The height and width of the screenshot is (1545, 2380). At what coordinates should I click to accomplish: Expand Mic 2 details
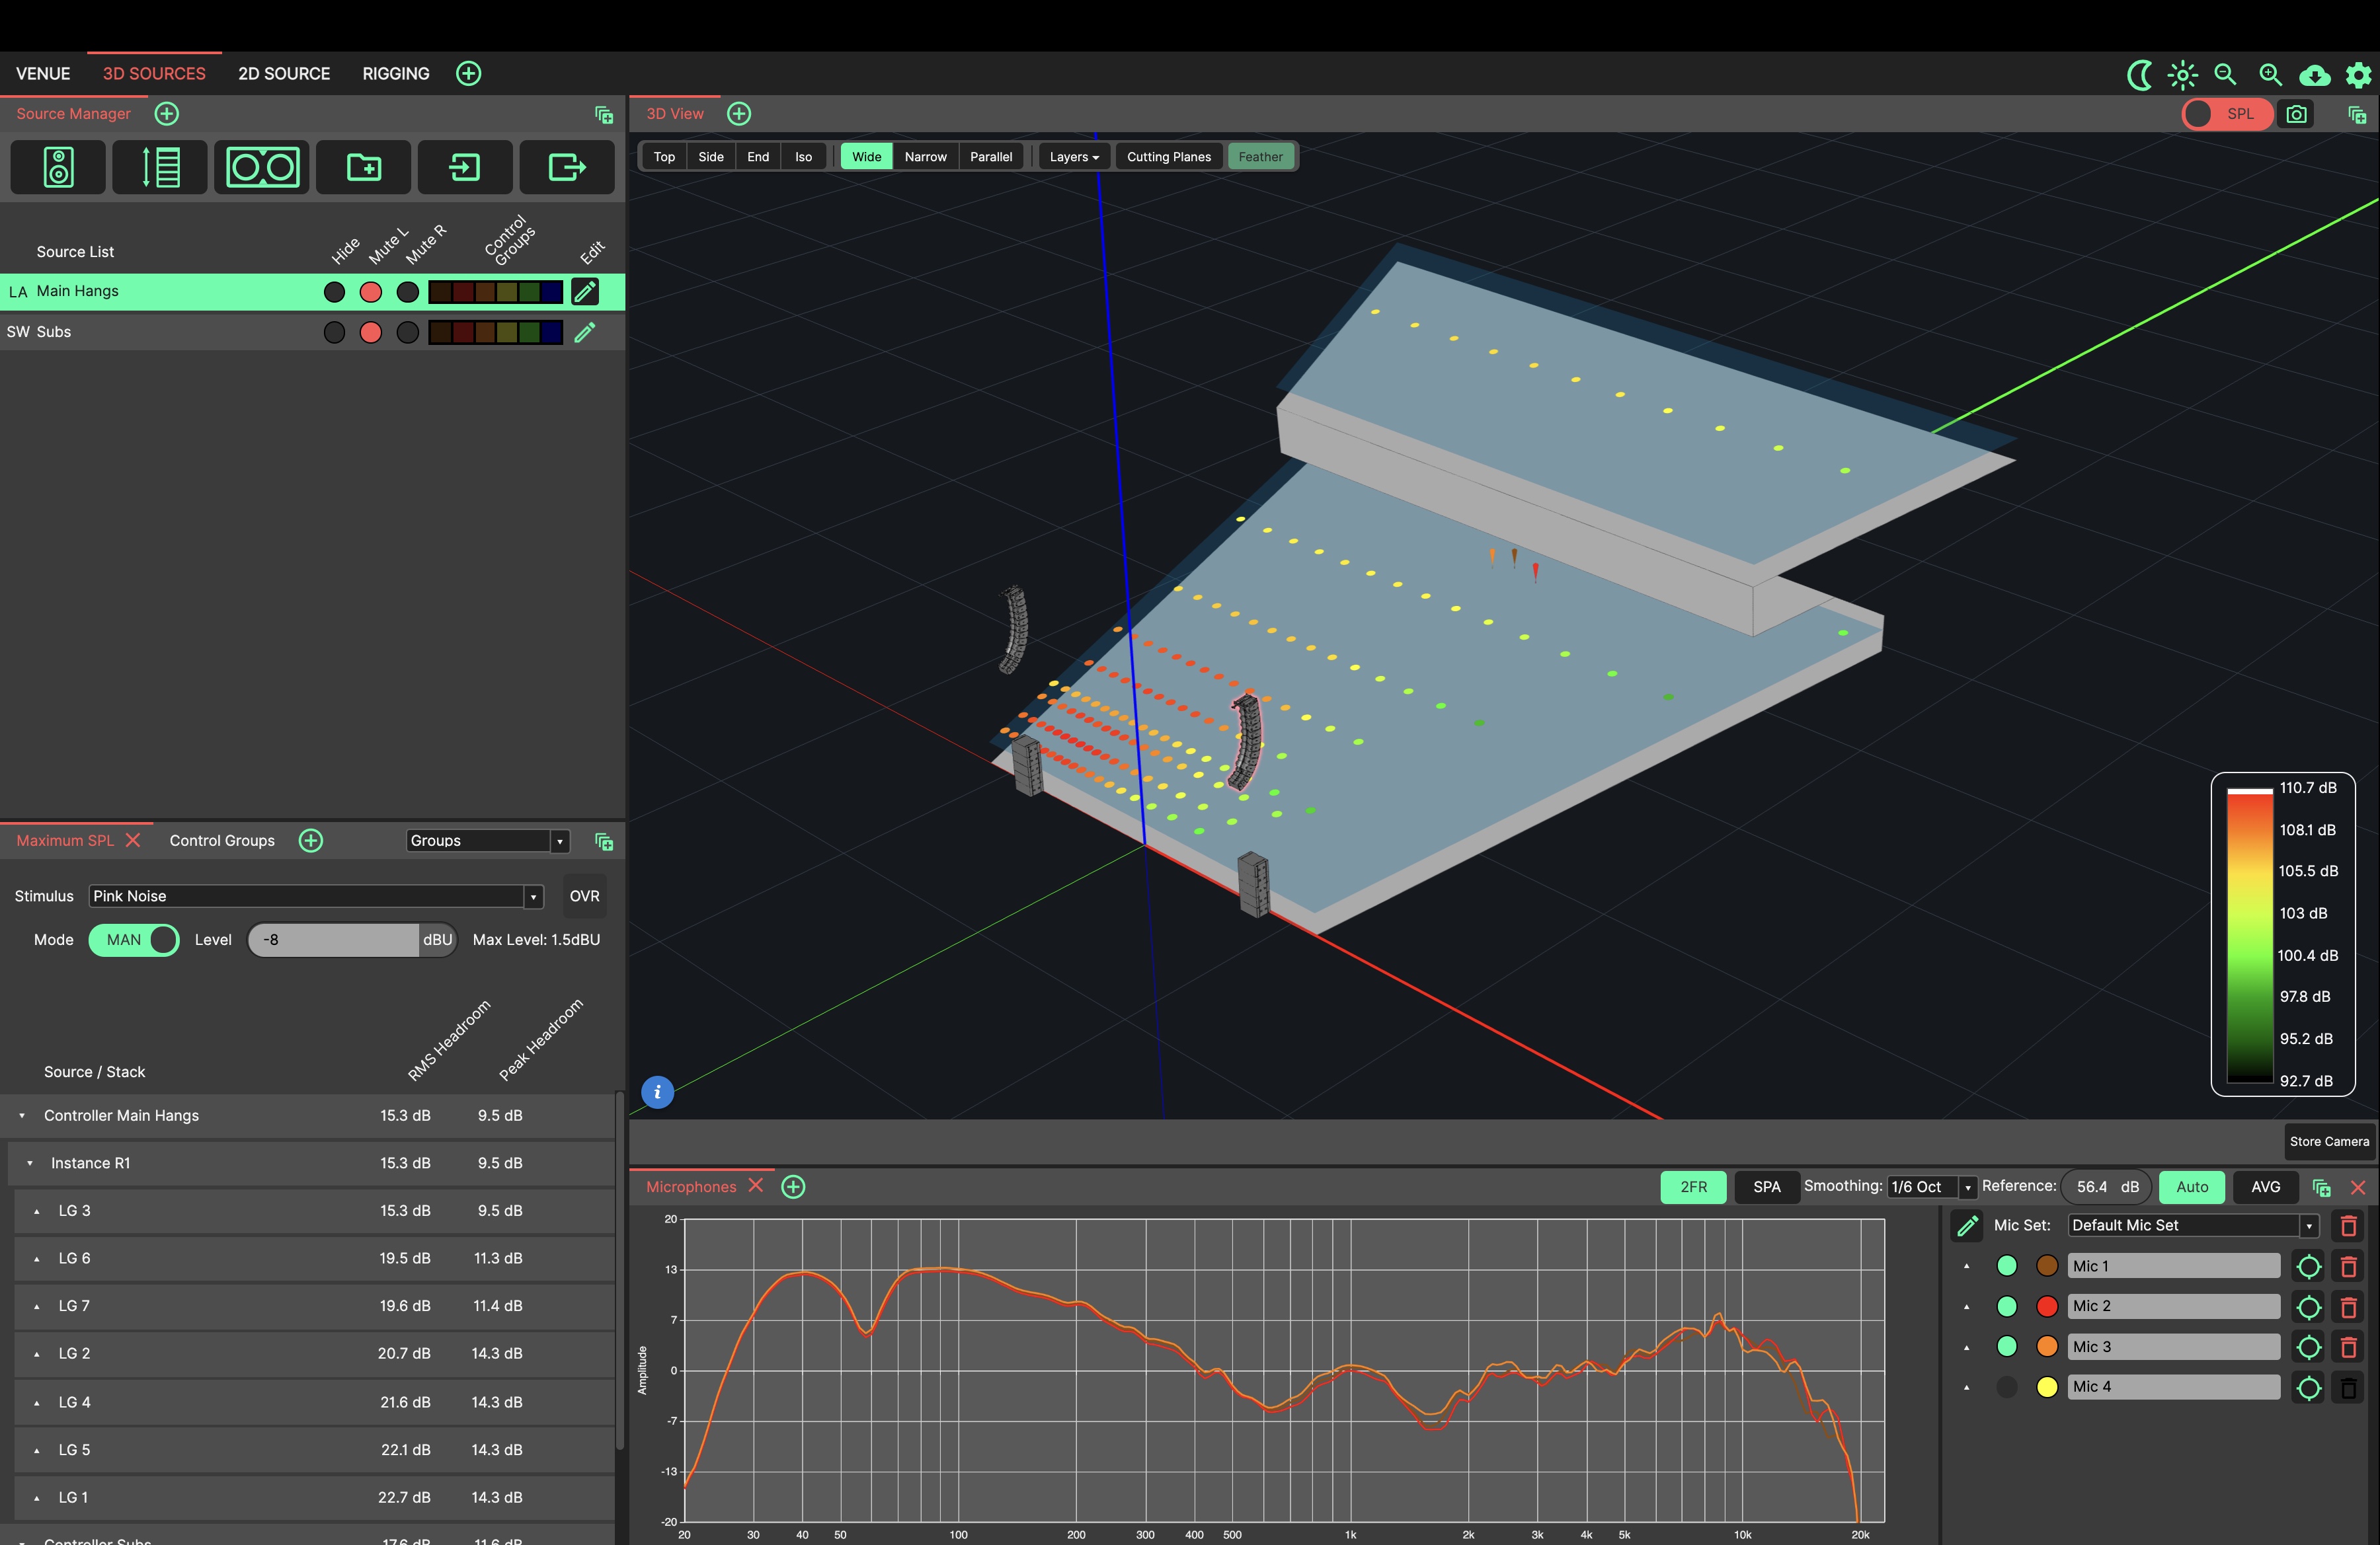[1966, 1306]
